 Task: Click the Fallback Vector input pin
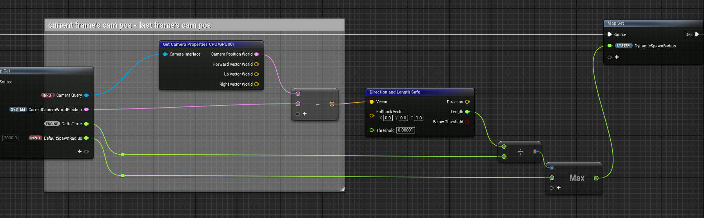pyautogui.click(x=372, y=115)
